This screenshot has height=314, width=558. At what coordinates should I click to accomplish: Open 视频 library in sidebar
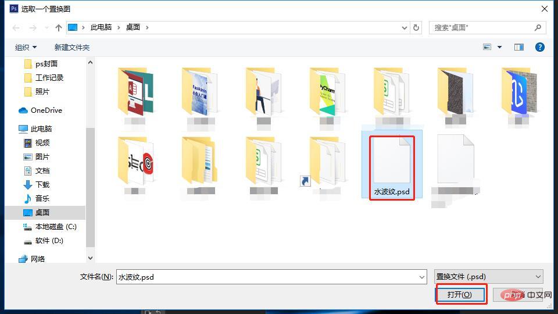pos(37,143)
